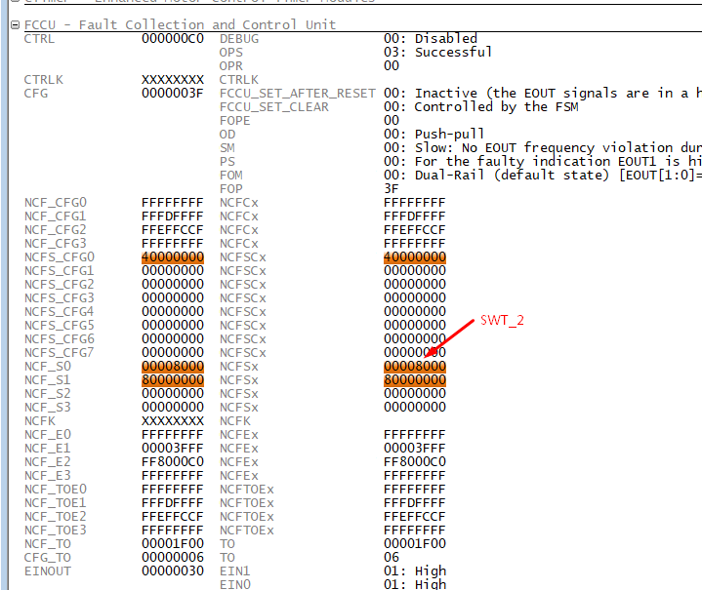
Task: Select the FOM field Dual-Rail value
Action: 543,176
